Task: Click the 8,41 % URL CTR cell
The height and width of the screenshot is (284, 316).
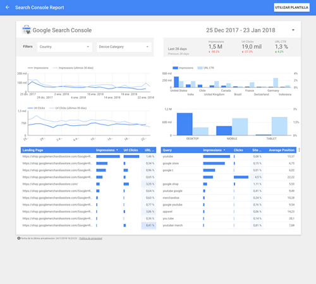Action: pyautogui.click(x=149, y=225)
